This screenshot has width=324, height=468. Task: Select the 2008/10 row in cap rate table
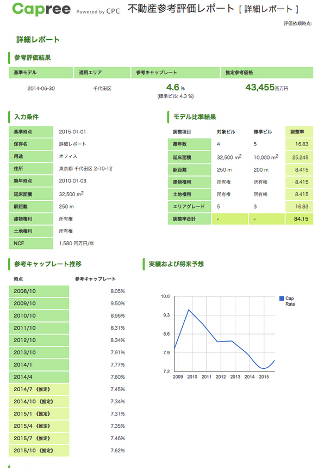(x=67, y=291)
